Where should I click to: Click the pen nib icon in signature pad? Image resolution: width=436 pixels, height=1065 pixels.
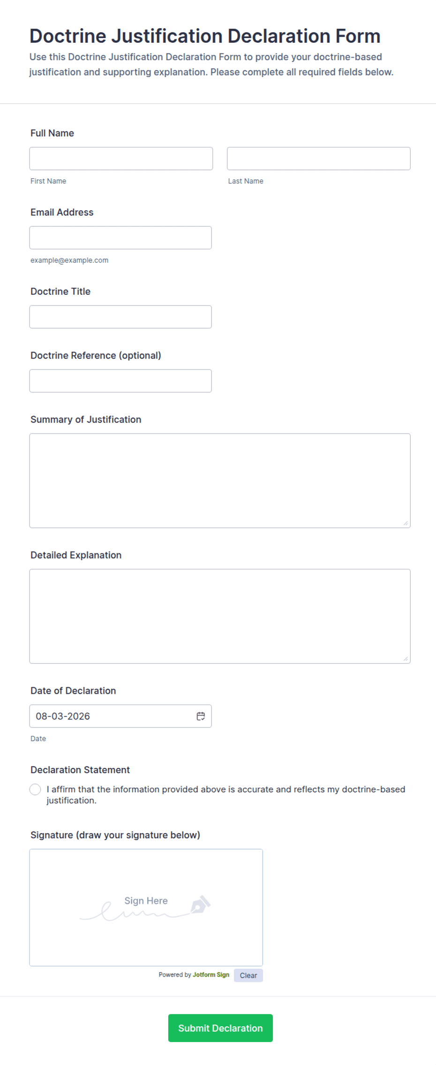tap(201, 904)
